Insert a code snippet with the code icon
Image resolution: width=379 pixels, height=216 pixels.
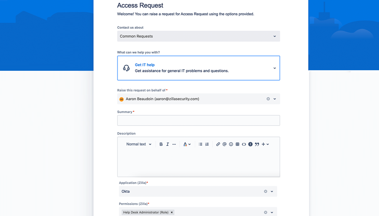(244, 144)
